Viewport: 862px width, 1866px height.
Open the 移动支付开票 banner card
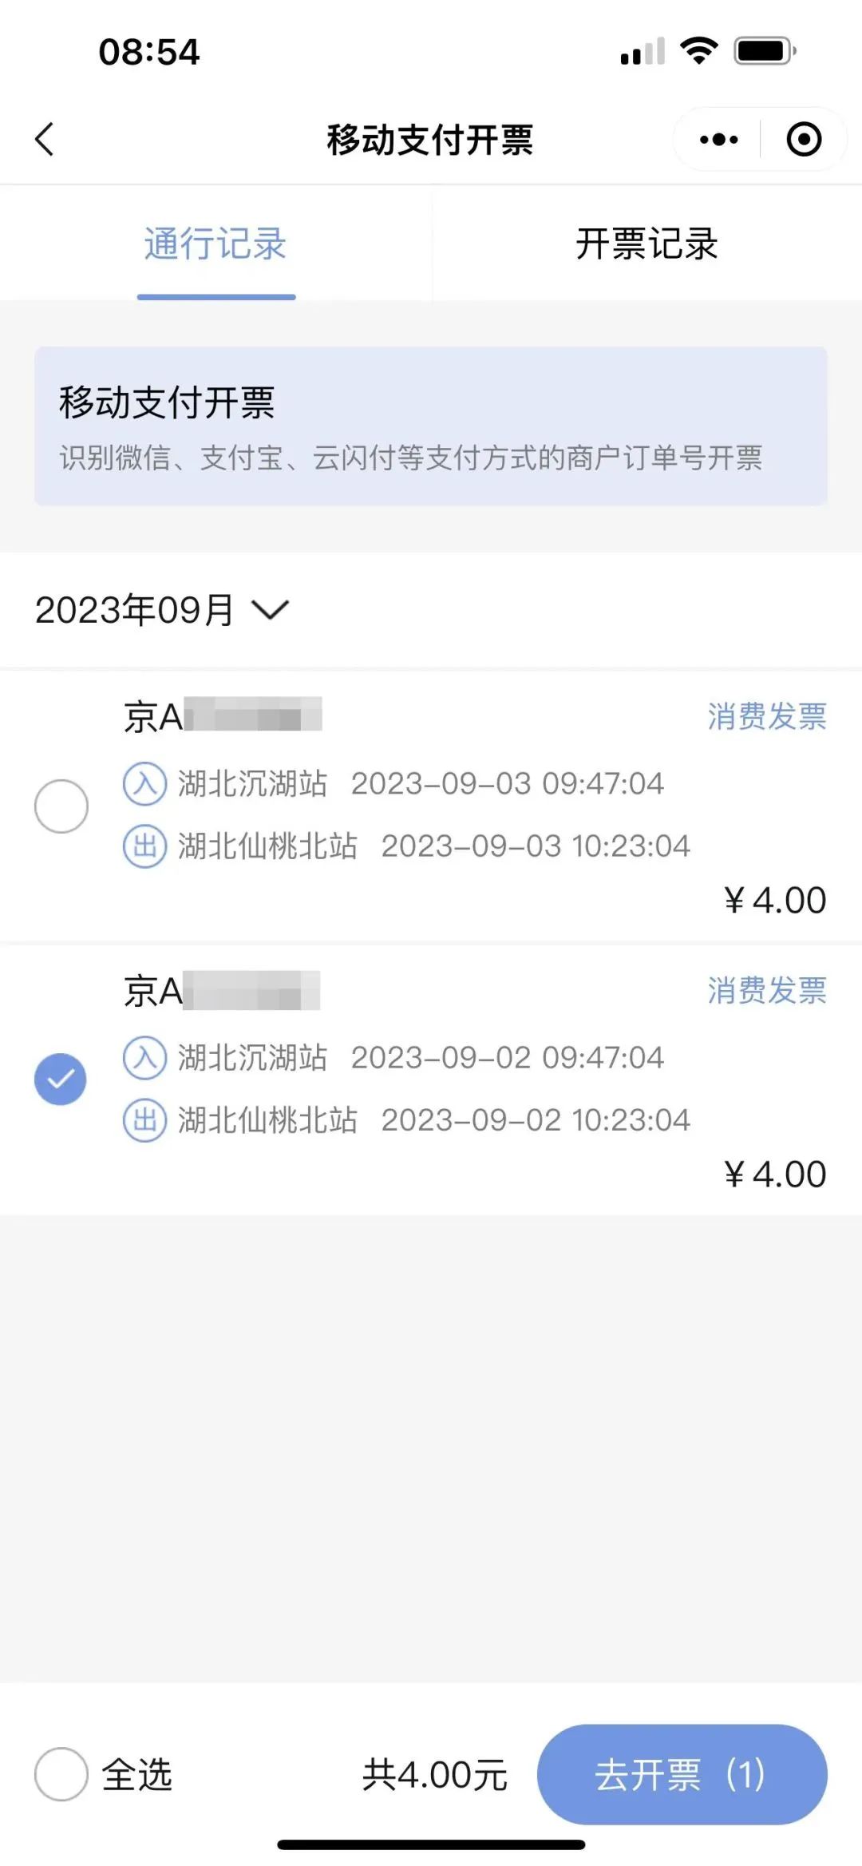(x=431, y=426)
